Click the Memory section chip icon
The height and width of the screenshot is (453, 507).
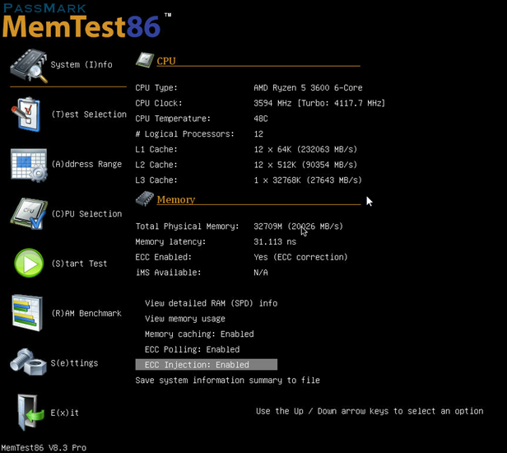[145, 198]
